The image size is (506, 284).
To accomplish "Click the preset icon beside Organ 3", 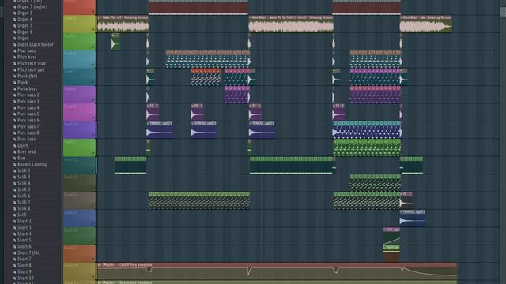I will pos(14,13).
